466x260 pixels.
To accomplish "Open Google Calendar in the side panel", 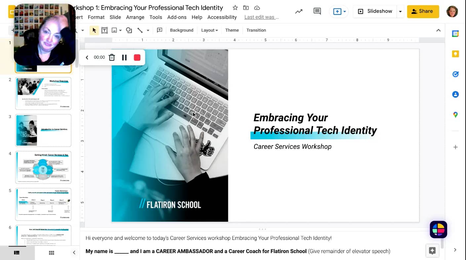I will (x=455, y=34).
